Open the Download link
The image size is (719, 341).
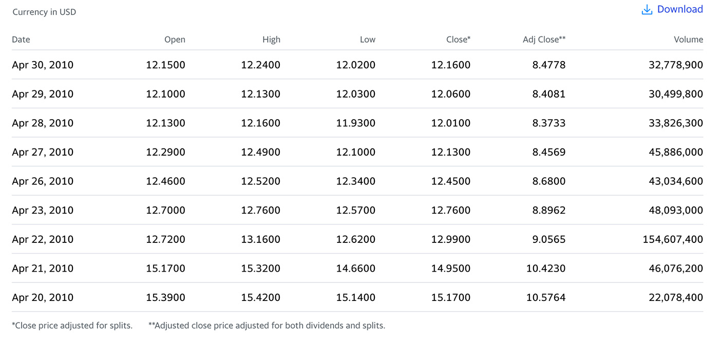pos(679,9)
